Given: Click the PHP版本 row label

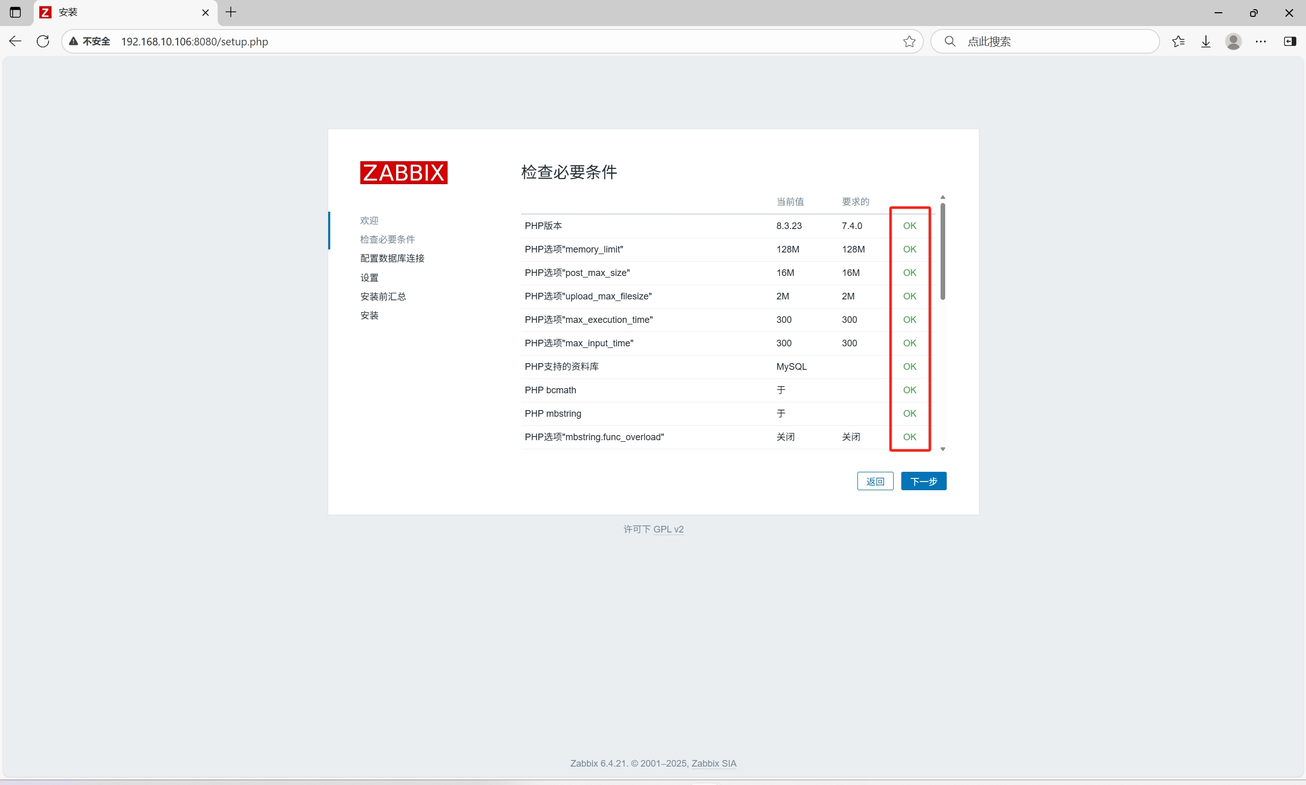Looking at the screenshot, I should 543,225.
